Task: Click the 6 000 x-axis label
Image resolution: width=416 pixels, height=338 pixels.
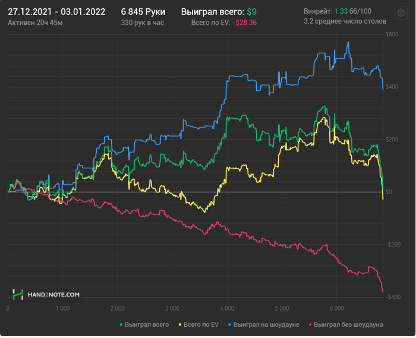Action: click(337, 308)
